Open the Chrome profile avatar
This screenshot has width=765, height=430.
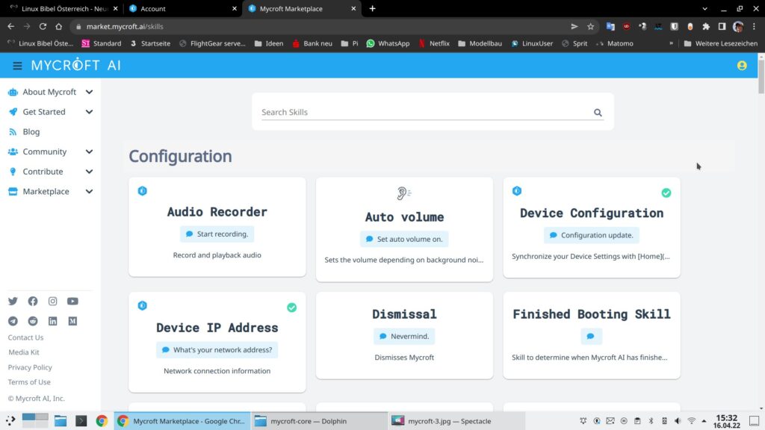pos(738,26)
